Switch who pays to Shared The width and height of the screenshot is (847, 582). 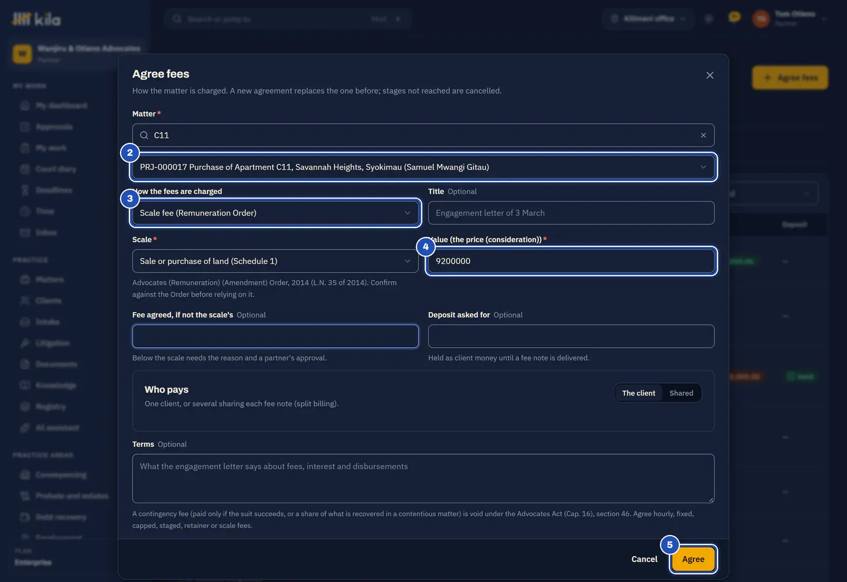(681, 393)
